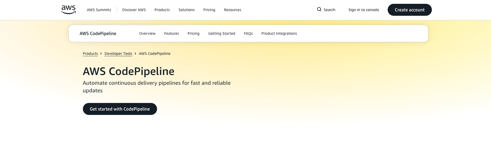Viewport: 491px width, 141px height.
Task: Click Get started with CodePipeline button
Action: [x=120, y=109]
